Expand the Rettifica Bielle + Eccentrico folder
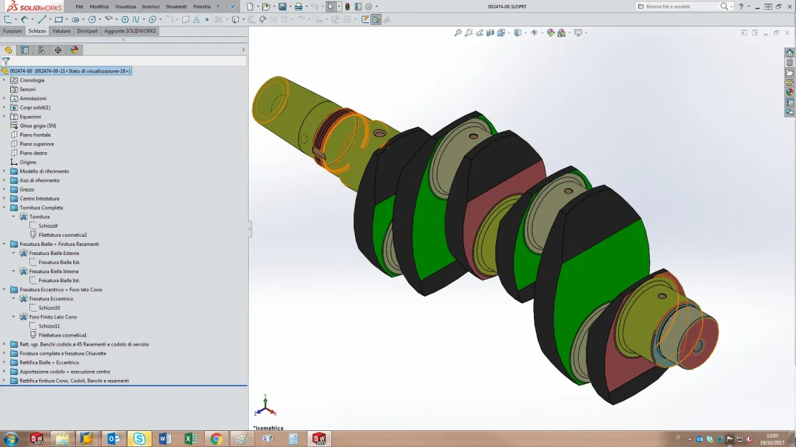The image size is (796, 447). (x=4, y=362)
